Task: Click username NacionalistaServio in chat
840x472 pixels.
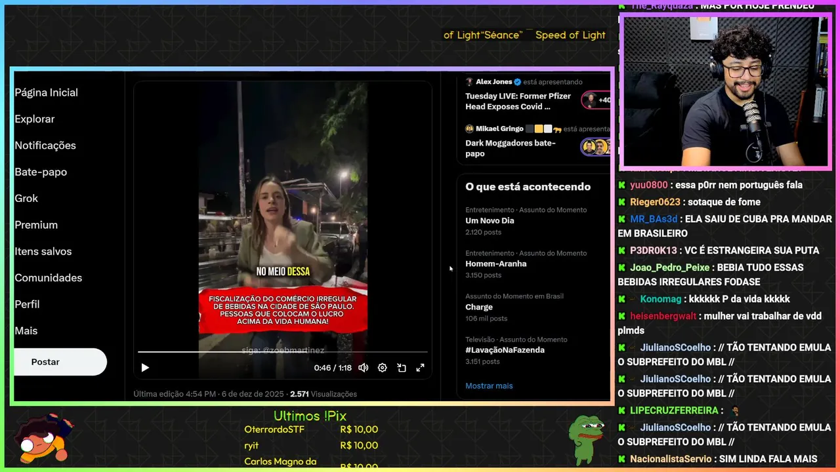Action: click(x=671, y=459)
